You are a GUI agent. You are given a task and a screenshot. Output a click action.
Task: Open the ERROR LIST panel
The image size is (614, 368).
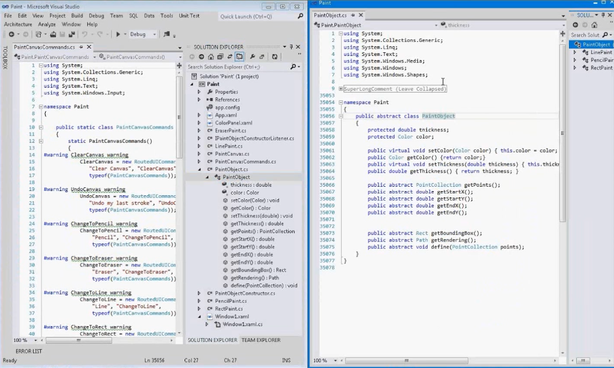[29, 351]
